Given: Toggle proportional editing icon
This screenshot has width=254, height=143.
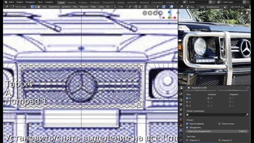Looking at the screenshot, I should [x=146, y=7].
